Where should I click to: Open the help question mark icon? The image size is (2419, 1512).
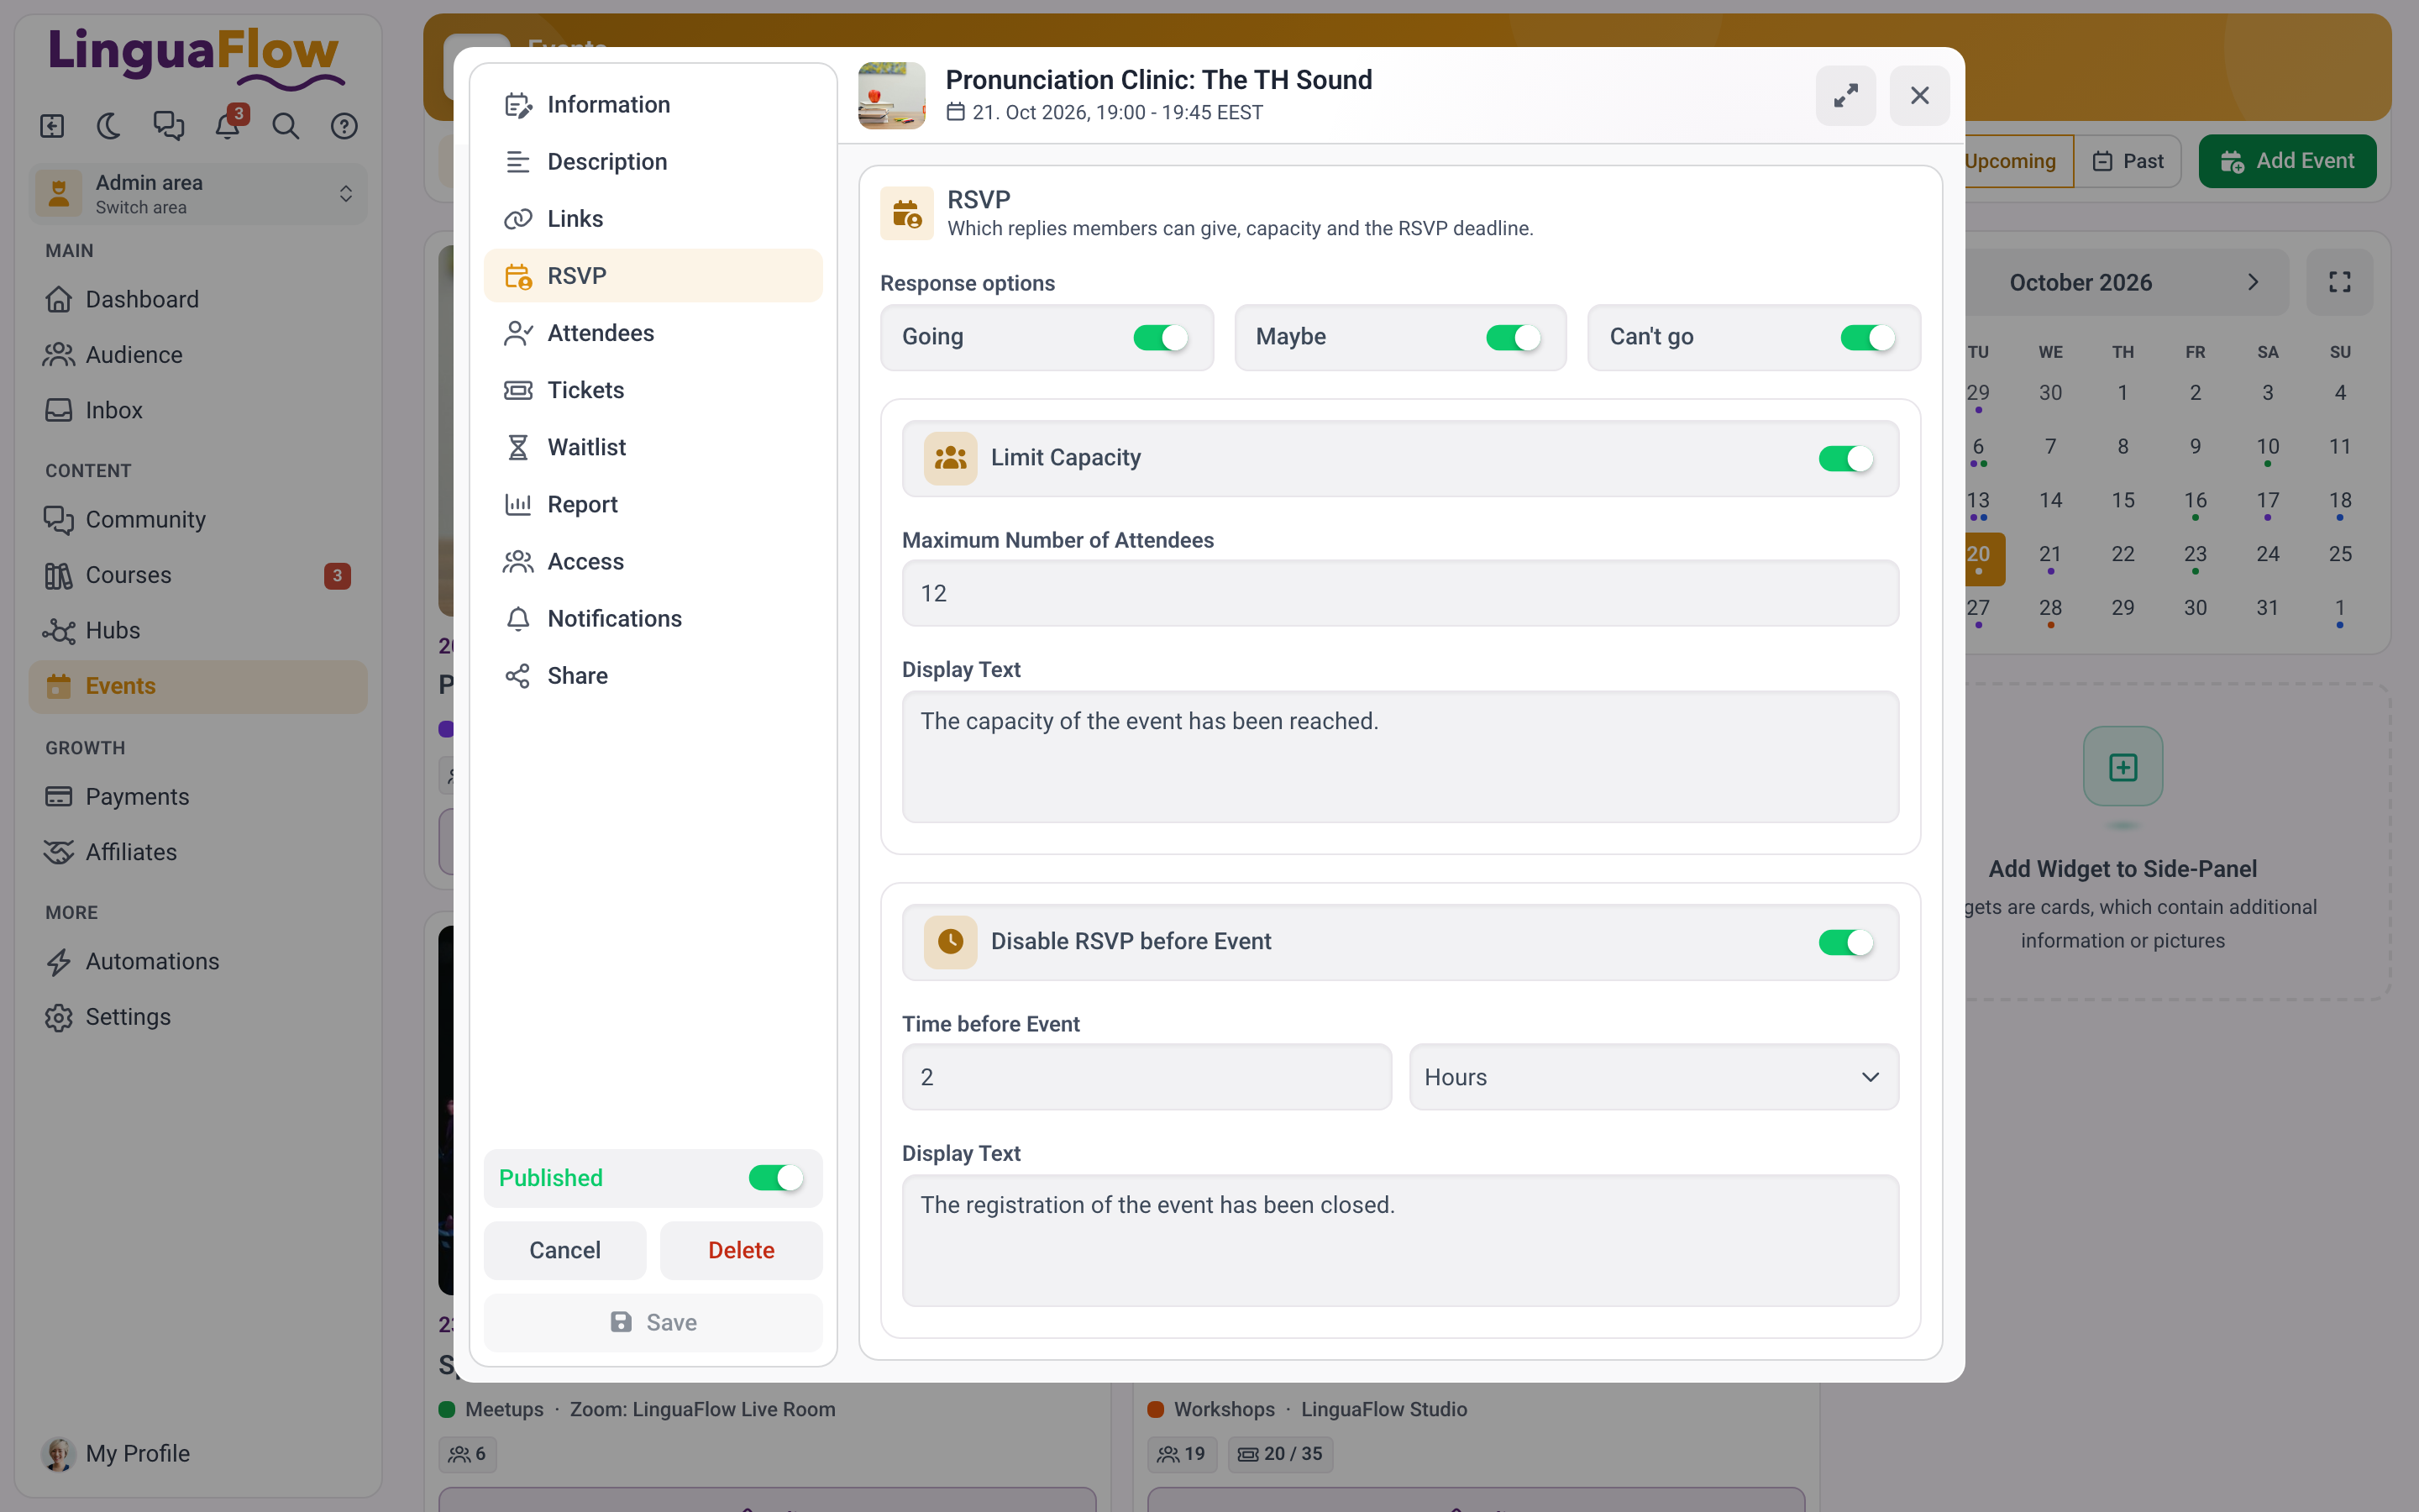345,126
